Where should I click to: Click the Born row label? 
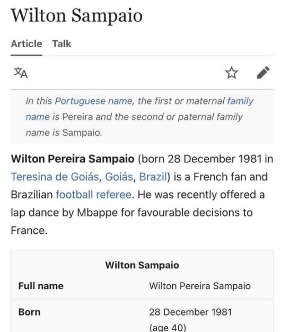(29, 312)
